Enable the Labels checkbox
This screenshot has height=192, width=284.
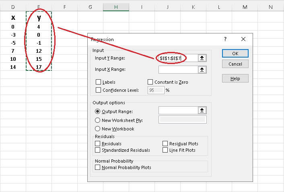[x=99, y=82]
